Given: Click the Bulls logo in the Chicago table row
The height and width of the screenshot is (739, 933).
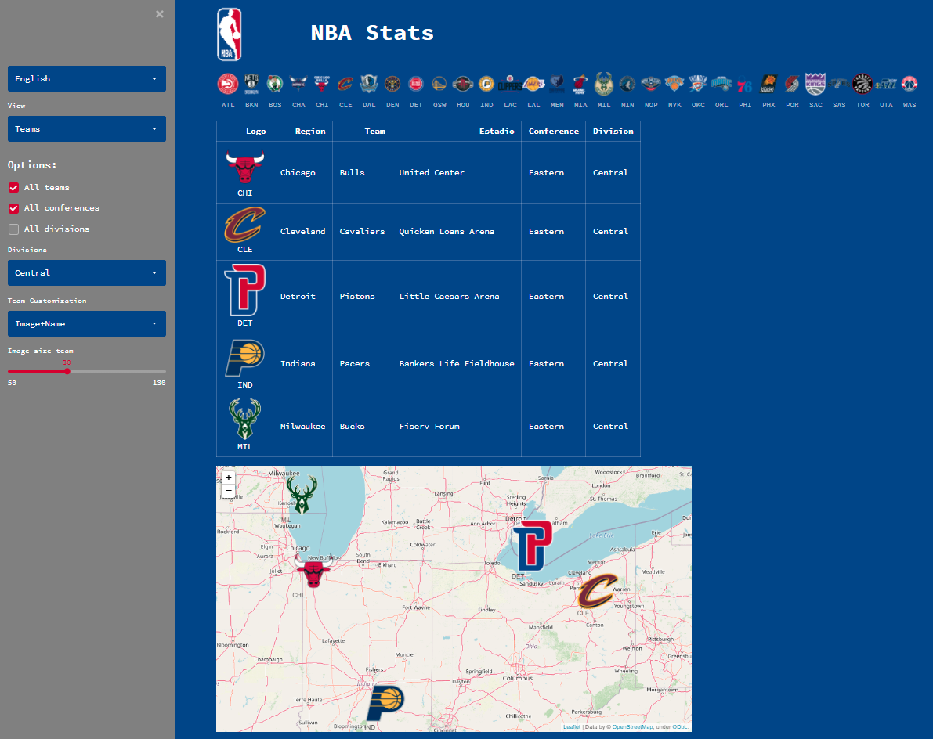Looking at the screenshot, I should (244, 167).
